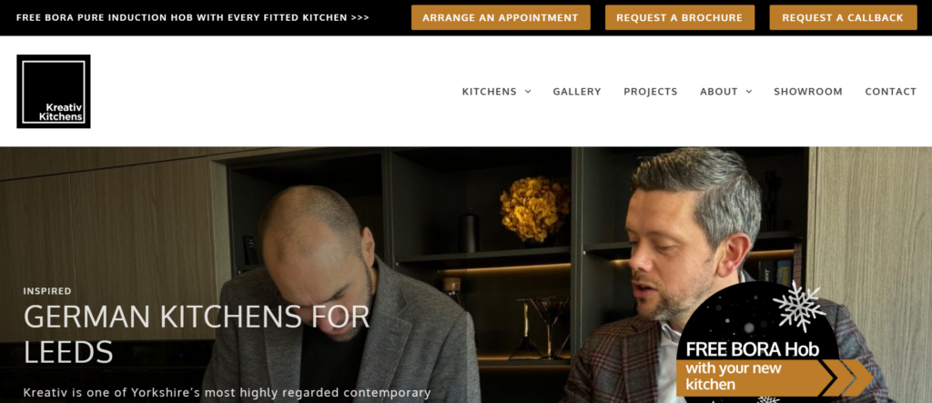The height and width of the screenshot is (403, 932).
Task: Open the About menu item
Action: (719, 92)
